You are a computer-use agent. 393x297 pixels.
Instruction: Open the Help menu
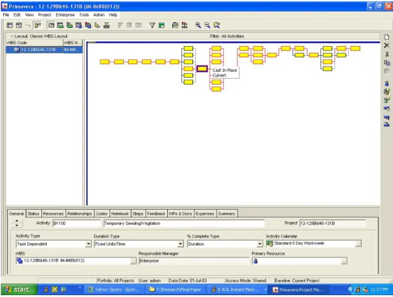113,15
